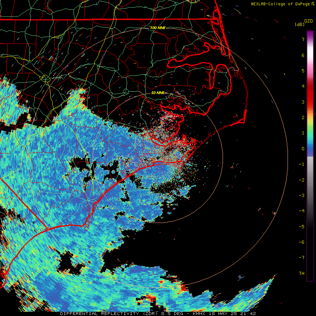The height and width of the screenshot is (316, 316).
Task: Click the 7 value on ZDR scale
Action: pyautogui.click(x=303, y=39)
